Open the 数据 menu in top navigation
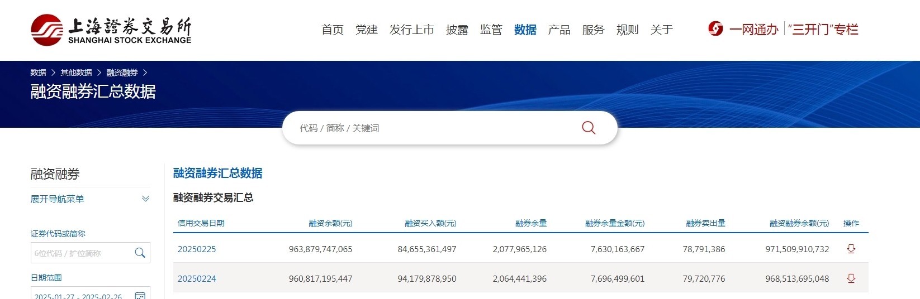The height and width of the screenshot is (299, 920). pyautogui.click(x=525, y=30)
